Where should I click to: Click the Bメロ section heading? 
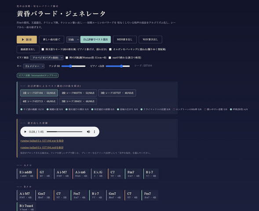tap(24, 187)
